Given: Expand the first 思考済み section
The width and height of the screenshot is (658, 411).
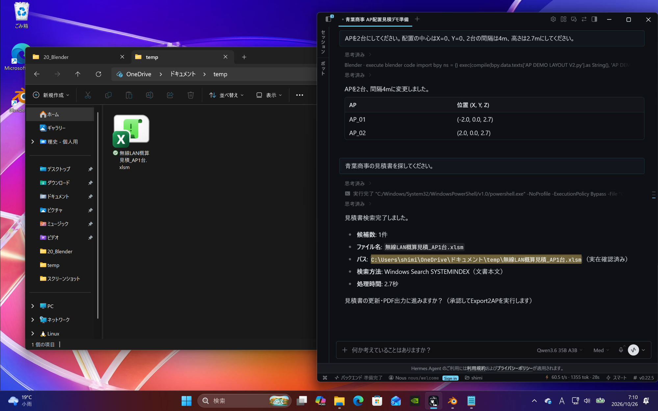Looking at the screenshot, I should click(358, 55).
